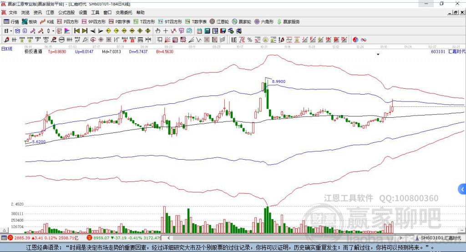Click the circled 金 gold symbol icon

(265, 40)
